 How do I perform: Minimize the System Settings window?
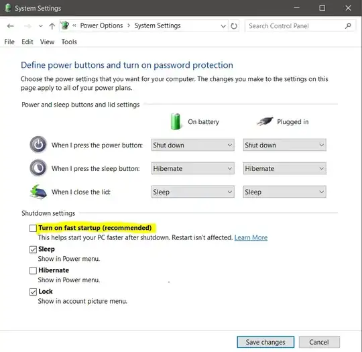pyautogui.click(x=296, y=8)
